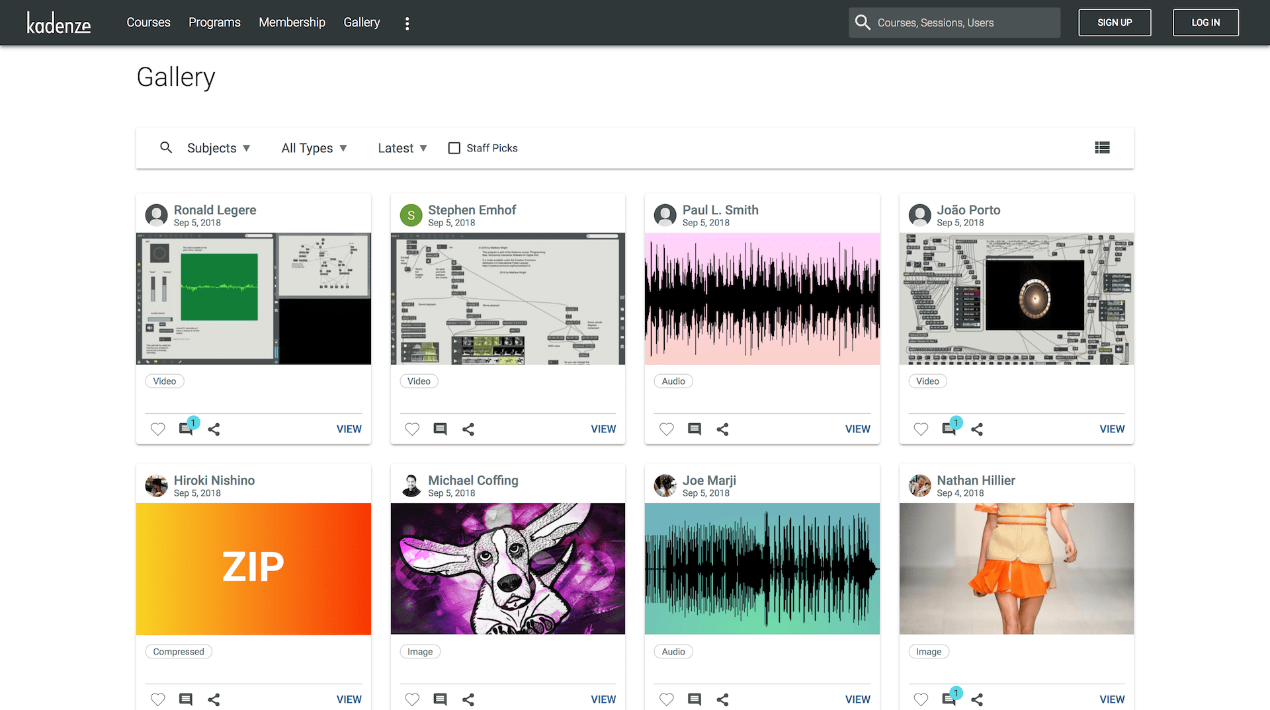Open the three-dot more menu in navbar

pos(407,23)
